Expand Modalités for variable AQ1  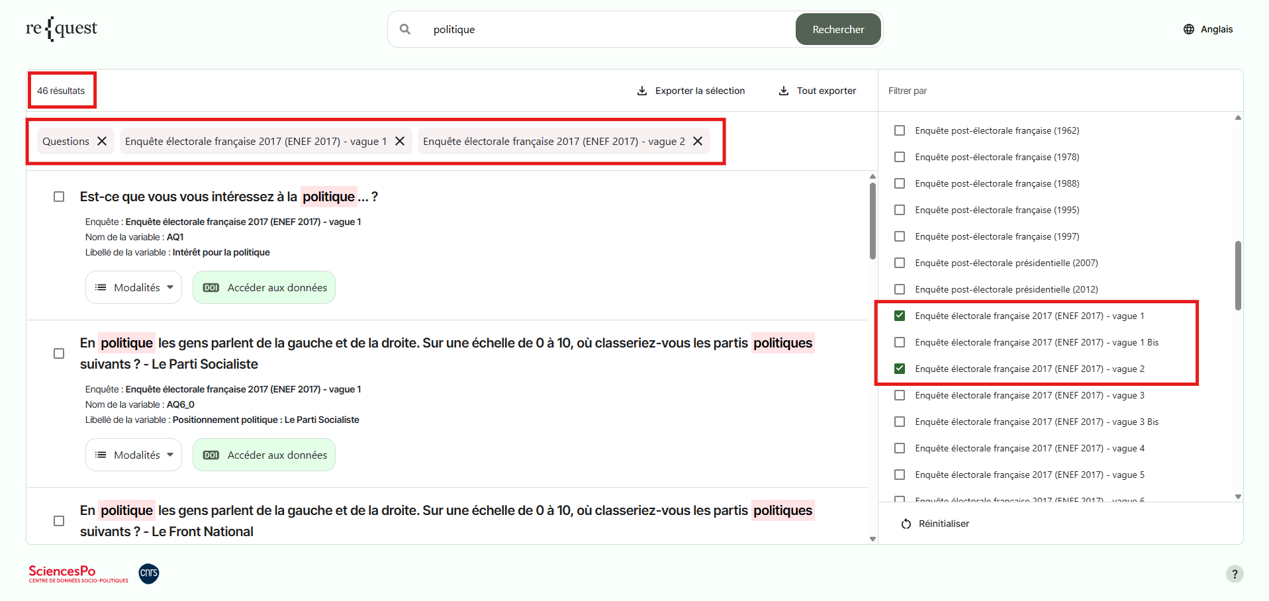coord(134,287)
